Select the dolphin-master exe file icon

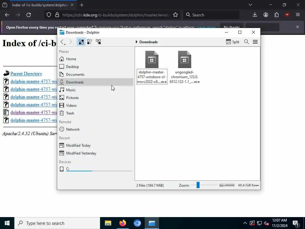152,59
